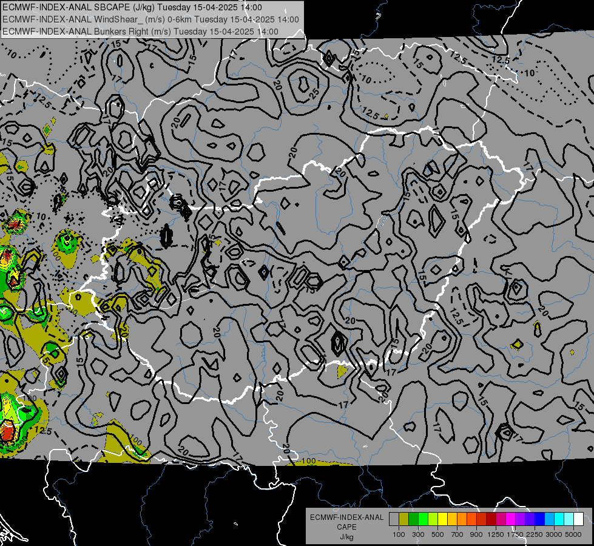Click the cyan 3000 legend swatch
Viewport: 594px width, 546px height.
559,519
